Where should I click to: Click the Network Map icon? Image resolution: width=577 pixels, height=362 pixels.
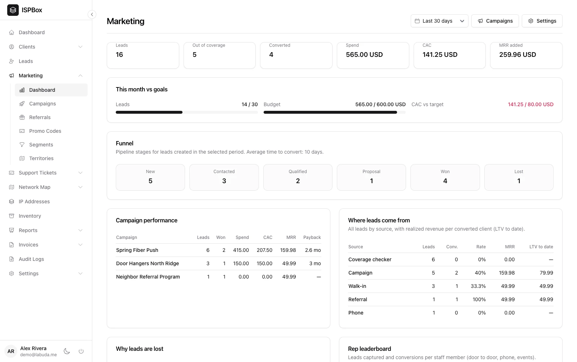tap(12, 187)
